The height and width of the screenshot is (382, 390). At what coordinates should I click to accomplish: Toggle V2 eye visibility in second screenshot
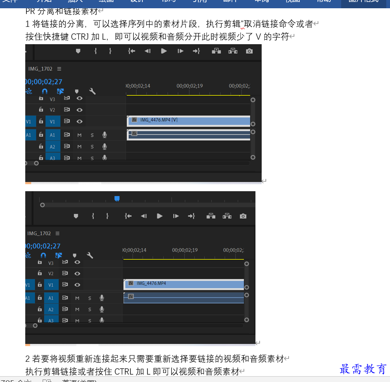point(77,274)
